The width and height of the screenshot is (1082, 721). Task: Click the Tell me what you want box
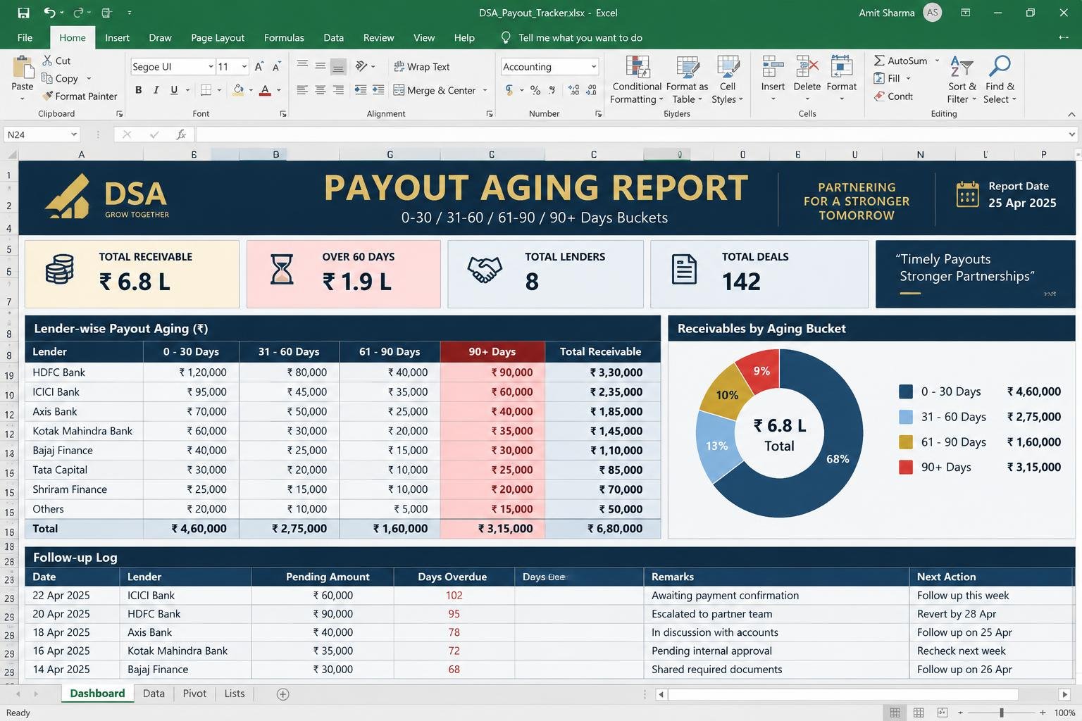pos(580,37)
